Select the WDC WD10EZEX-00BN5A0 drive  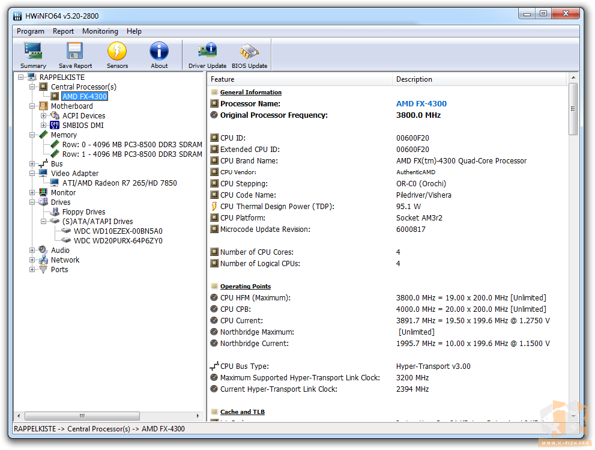118,231
